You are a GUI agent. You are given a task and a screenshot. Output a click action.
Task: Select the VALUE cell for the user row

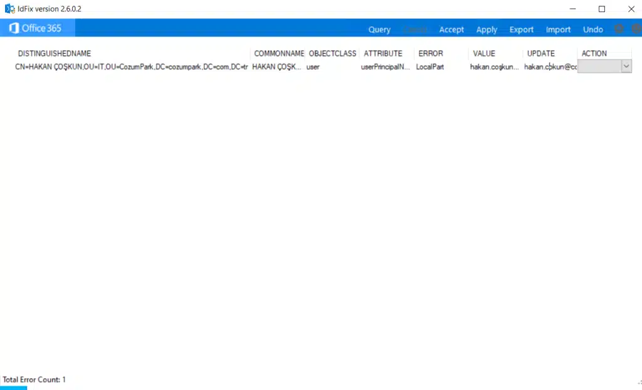pyautogui.click(x=495, y=67)
